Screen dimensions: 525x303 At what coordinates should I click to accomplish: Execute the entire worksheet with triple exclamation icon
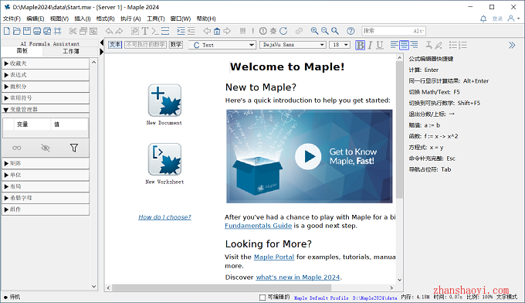point(242,31)
